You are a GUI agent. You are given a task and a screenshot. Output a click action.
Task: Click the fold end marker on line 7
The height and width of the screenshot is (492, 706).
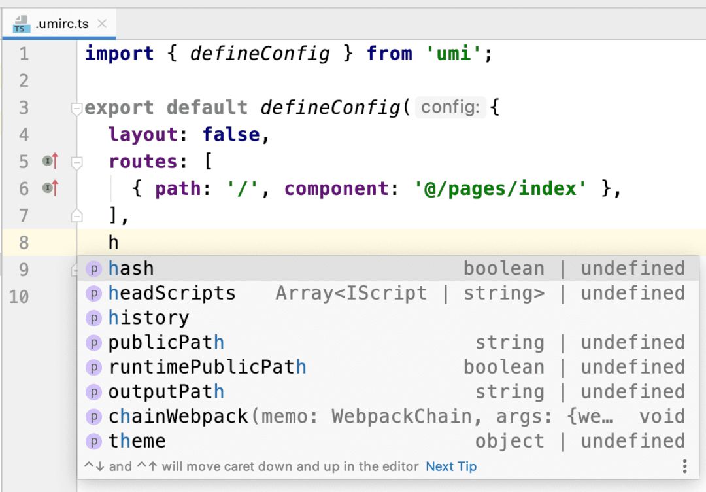click(x=76, y=215)
